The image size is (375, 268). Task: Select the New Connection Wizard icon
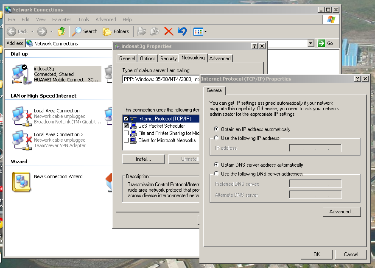click(x=21, y=182)
